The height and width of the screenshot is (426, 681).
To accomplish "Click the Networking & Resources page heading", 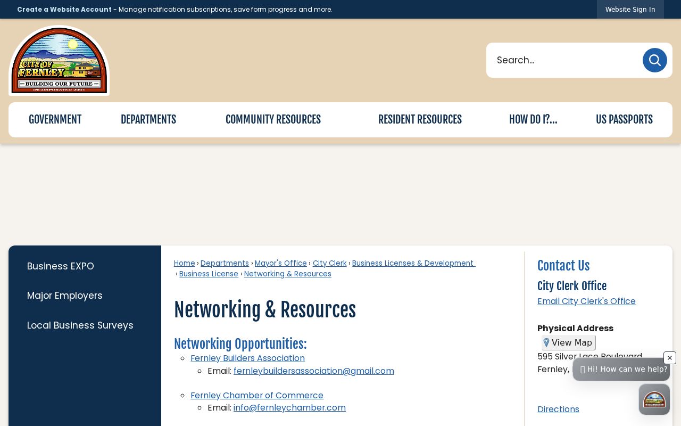I will click(265, 310).
